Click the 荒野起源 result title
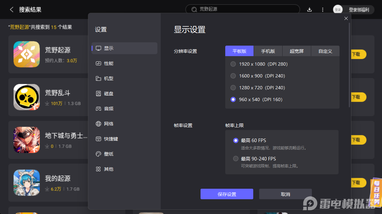This screenshot has height=214, width=382. pyautogui.click(x=58, y=50)
